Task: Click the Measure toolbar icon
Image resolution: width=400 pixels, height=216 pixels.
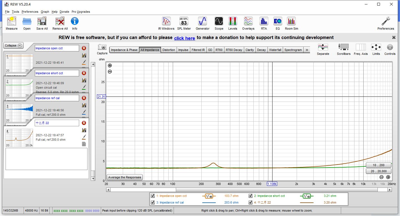Action: point(11,23)
